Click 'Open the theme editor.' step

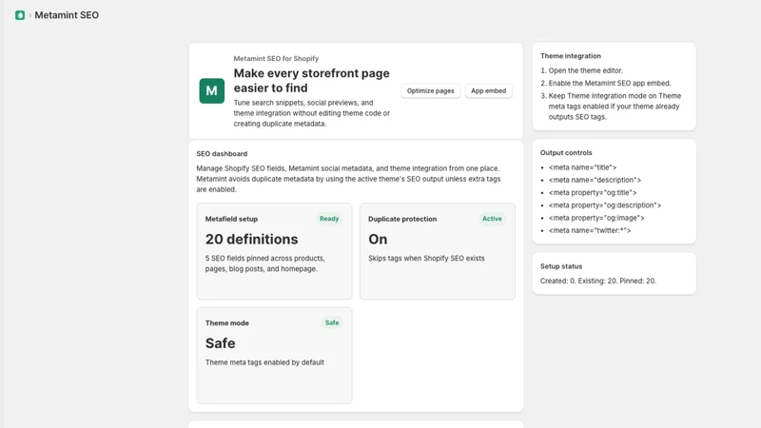click(585, 70)
